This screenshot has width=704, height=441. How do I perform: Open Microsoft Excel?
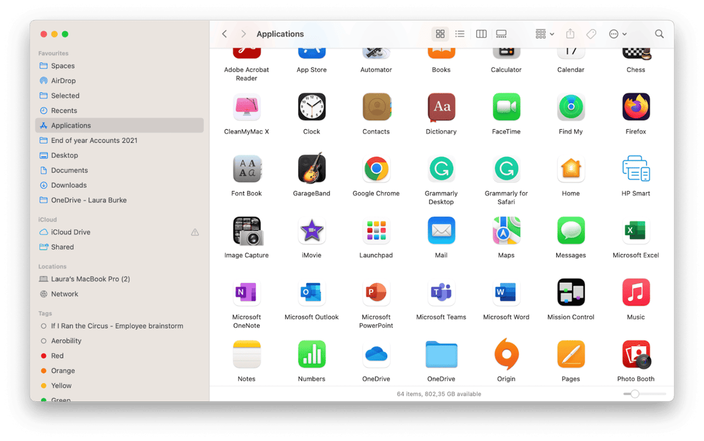(636, 230)
